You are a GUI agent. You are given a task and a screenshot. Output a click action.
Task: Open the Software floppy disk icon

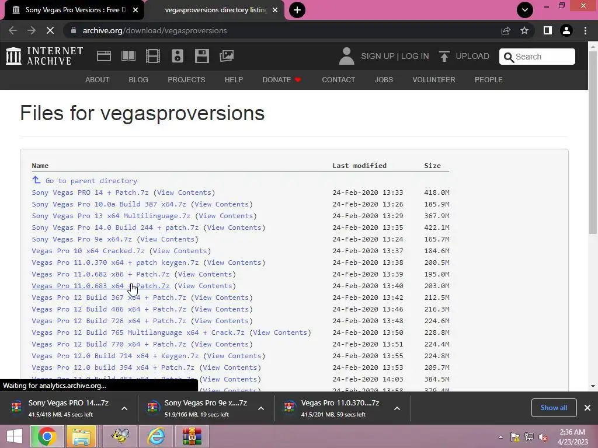201,56
